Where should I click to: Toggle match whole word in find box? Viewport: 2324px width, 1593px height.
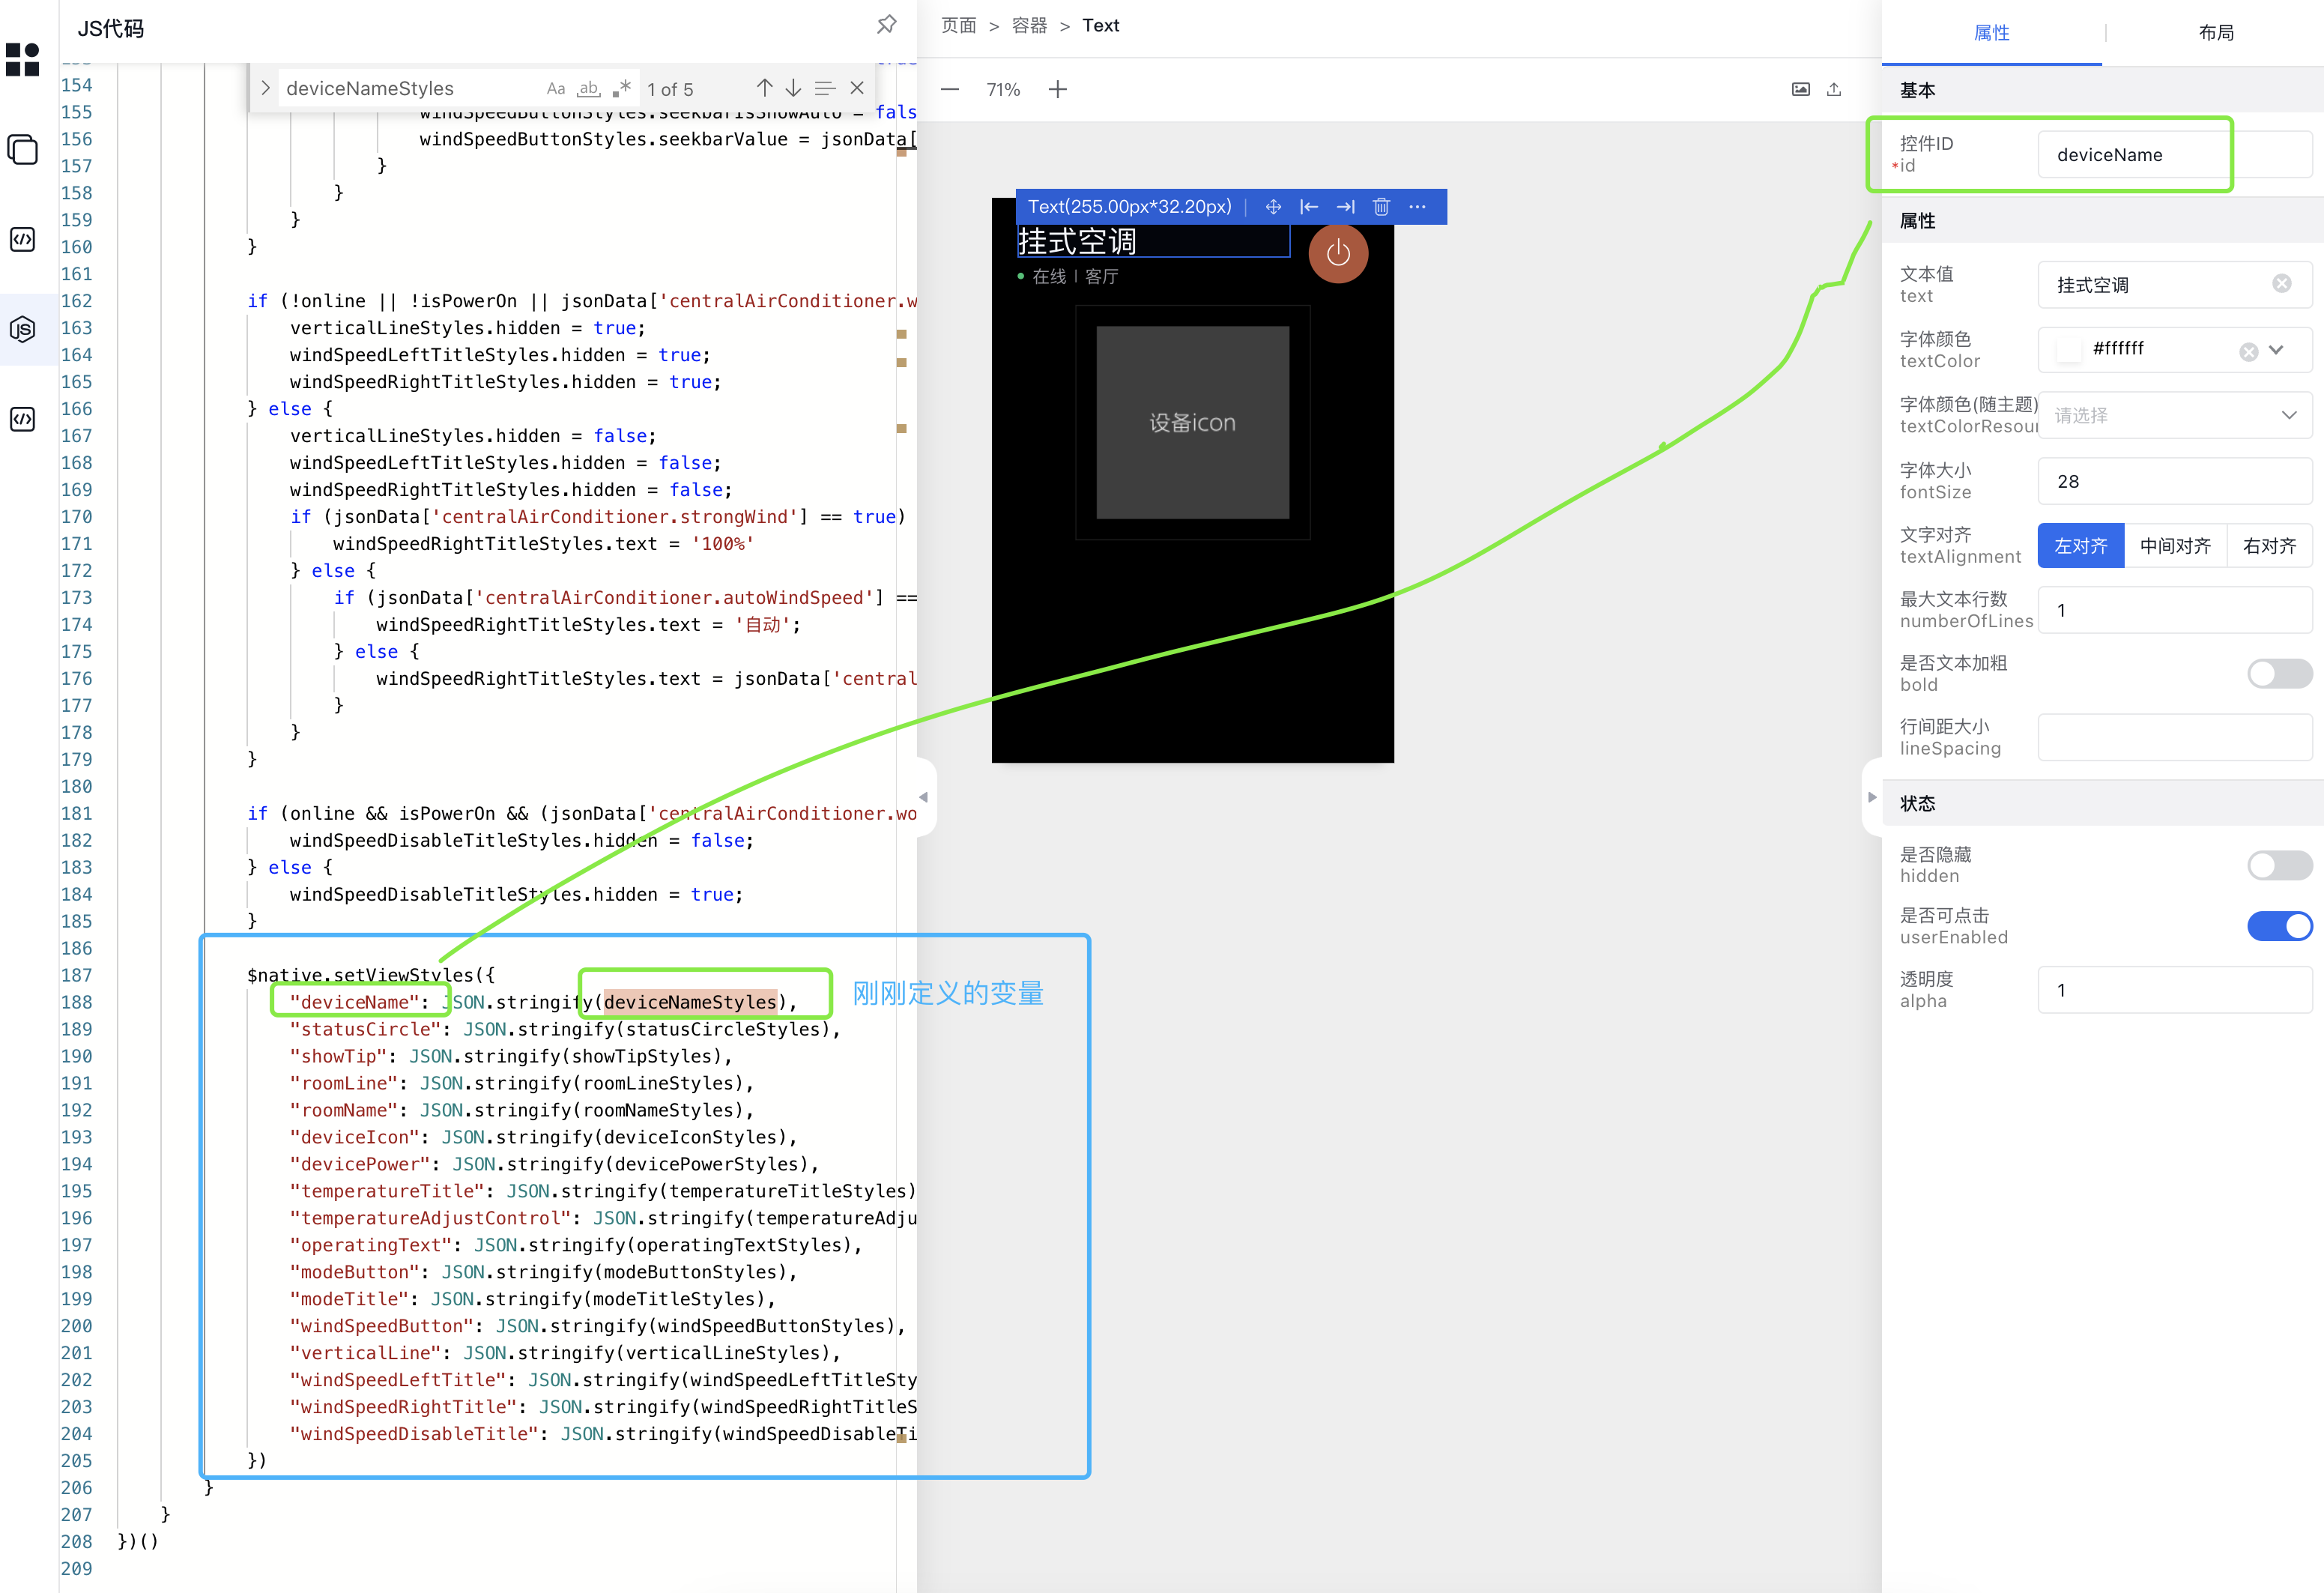[589, 88]
